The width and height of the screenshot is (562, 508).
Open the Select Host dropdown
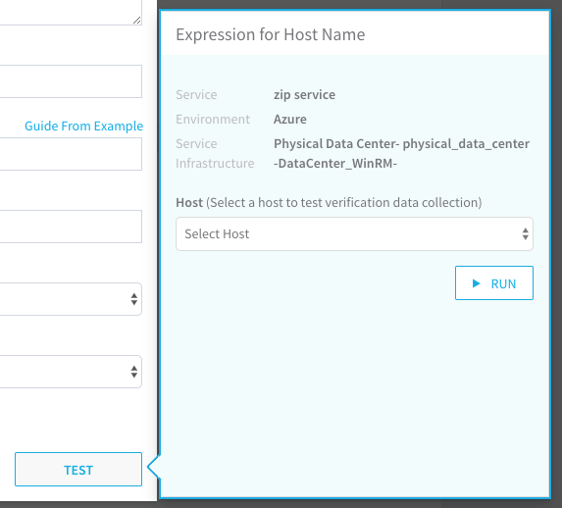tap(354, 233)
